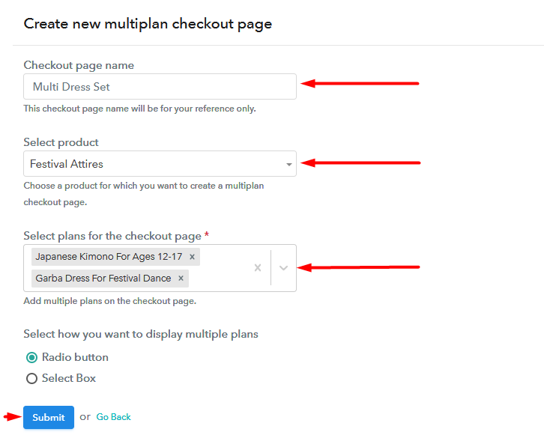Click the Garba Dress For Festival Dance tag text
This screenshot has height=441, width=544.
103,278
